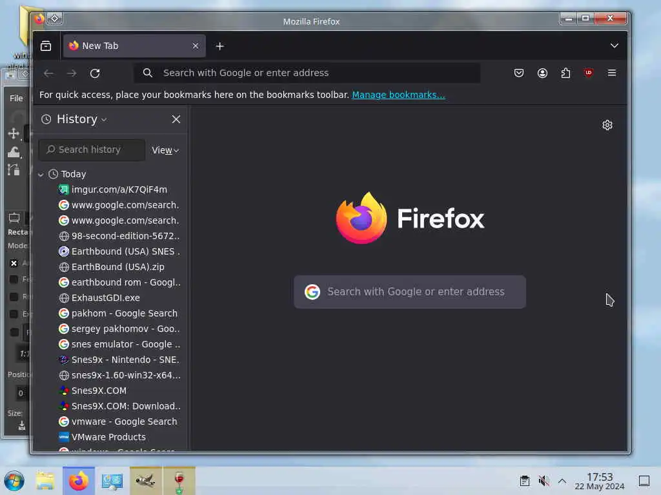Viewport: 661px width, 495px height.
Task: Open the Extensions puzzle icon
Action: click(x=565, y=73)
